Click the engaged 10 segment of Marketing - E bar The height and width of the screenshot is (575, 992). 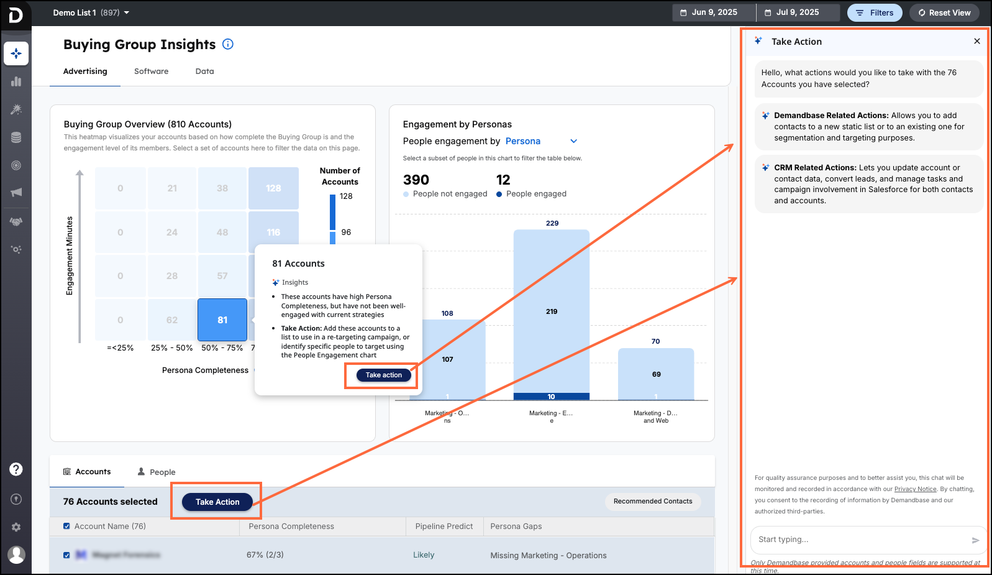coord(552,397)
